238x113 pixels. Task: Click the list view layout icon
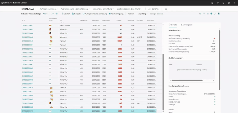click(x=208, y=13)
